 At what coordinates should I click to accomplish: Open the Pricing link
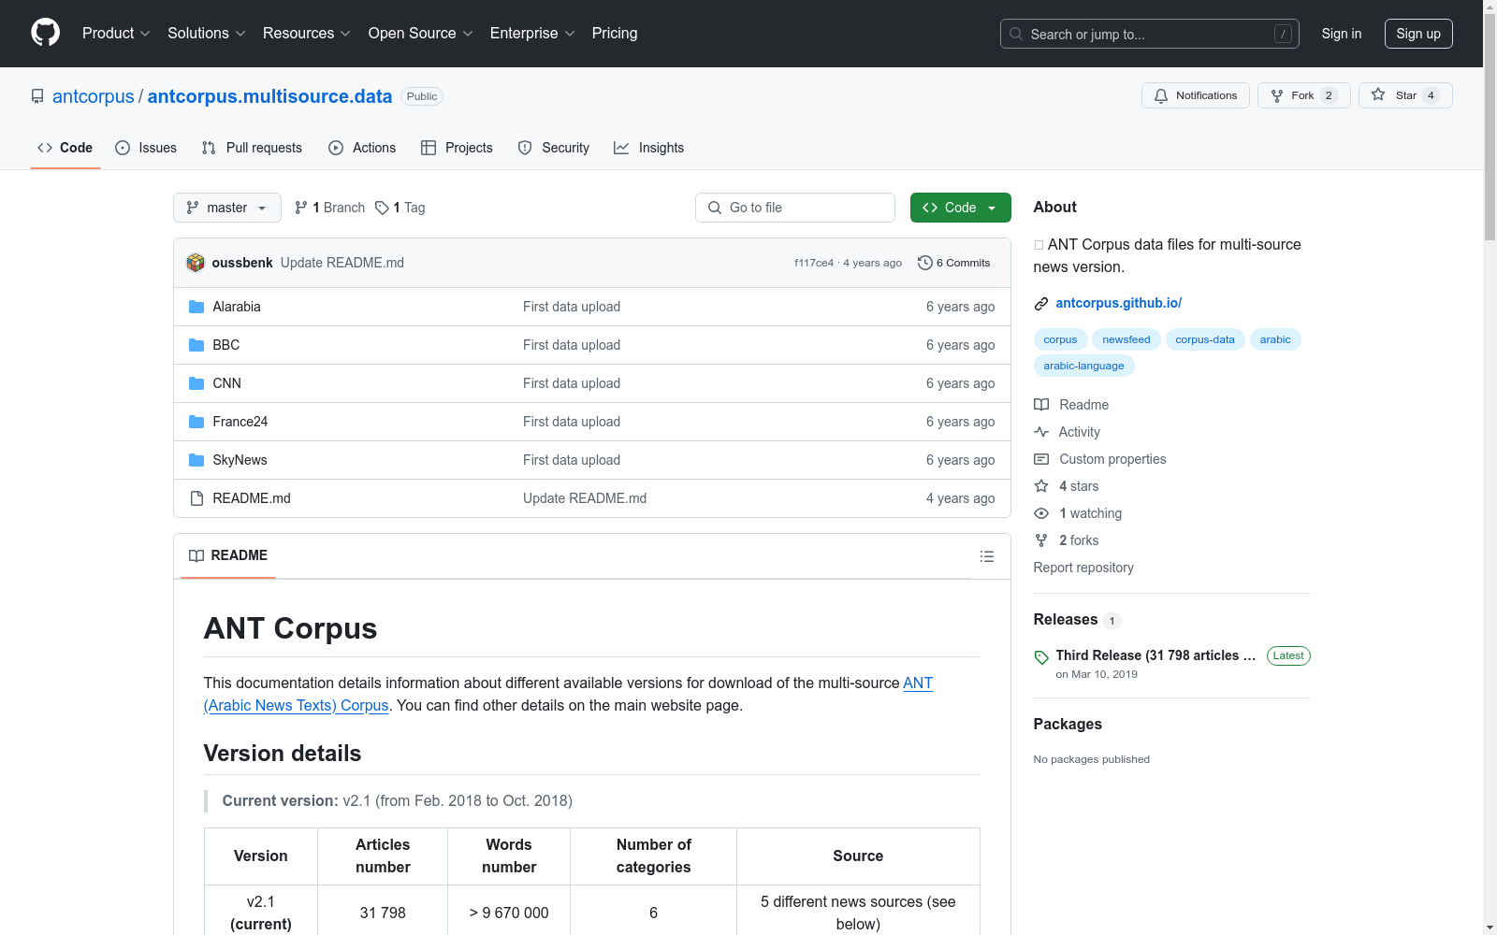coord(615,33)
